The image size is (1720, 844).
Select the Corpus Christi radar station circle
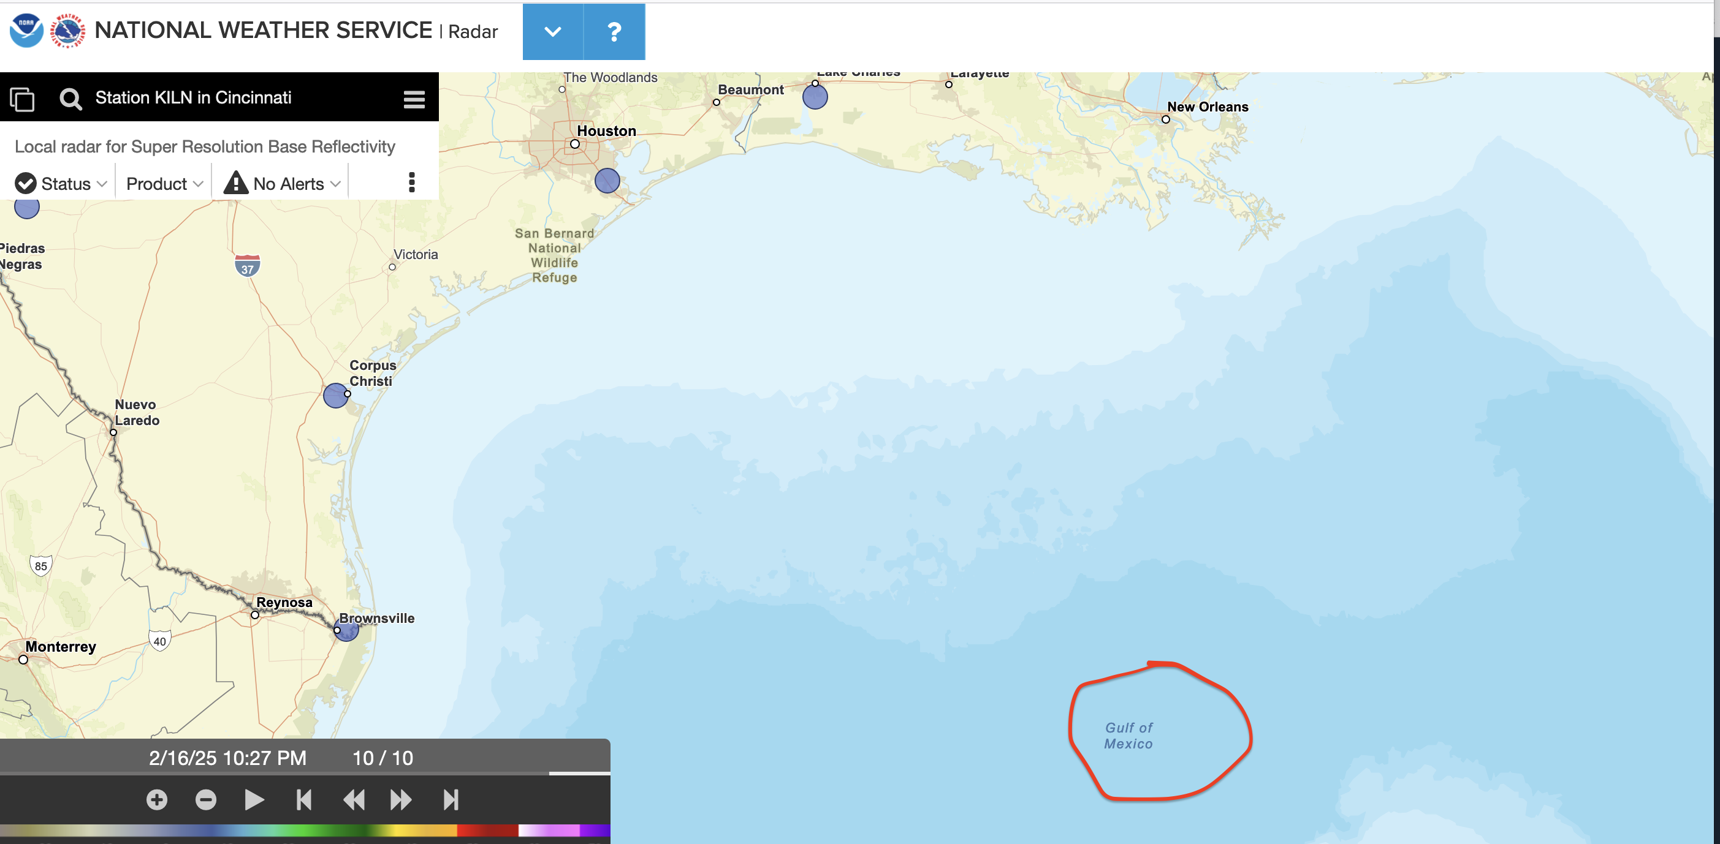tap(335, 396)
